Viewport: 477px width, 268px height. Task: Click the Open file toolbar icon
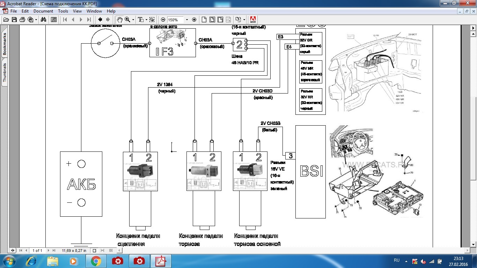point(6,20)
